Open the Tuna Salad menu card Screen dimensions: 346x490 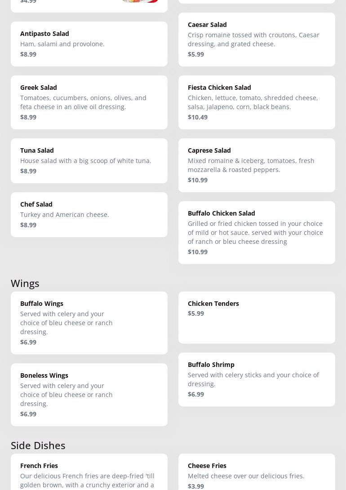point(89,161)
